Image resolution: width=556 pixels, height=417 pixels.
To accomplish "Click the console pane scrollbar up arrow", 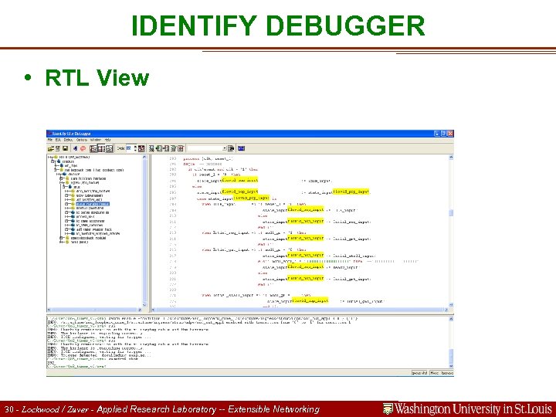I will click(x=451, y=319).
